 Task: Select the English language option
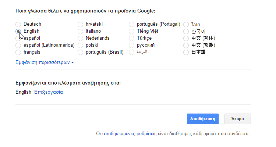click(18, 31)
